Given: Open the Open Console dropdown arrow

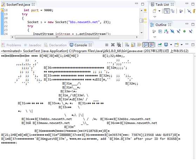Looking at the screenshot, I should (x=182, y=44).
